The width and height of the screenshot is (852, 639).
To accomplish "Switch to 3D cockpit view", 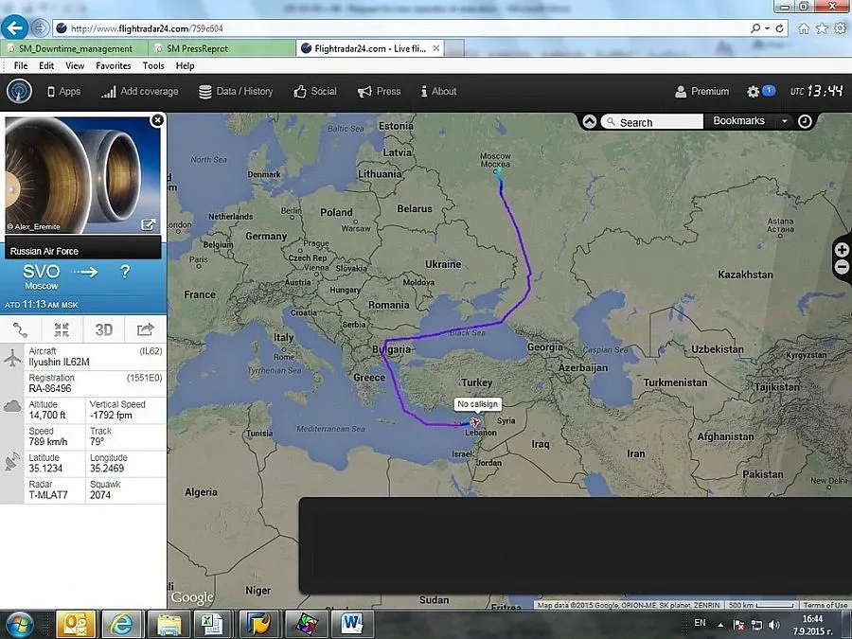I will [103, 329].
